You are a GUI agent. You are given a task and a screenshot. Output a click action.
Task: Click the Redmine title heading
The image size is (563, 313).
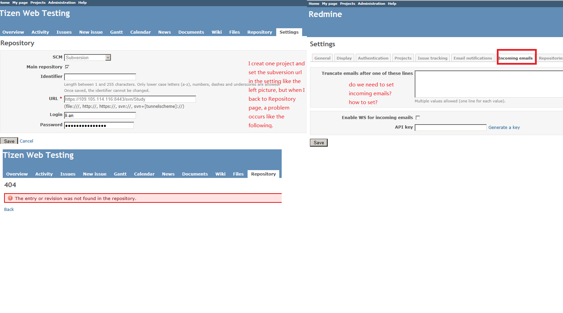[x=325, y=14]
